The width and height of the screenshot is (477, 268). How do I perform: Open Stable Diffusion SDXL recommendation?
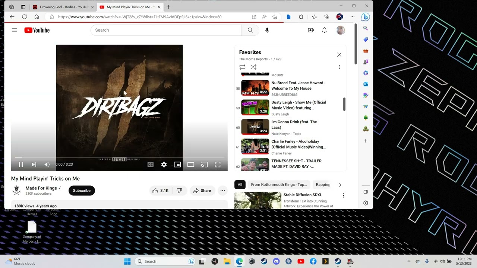click(303, 195)
